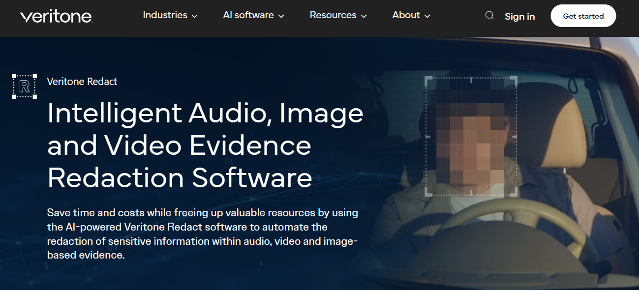Viewport: 639px width, 290px height.
Task: Open the AI software menu label
Action: coord(248,15)
